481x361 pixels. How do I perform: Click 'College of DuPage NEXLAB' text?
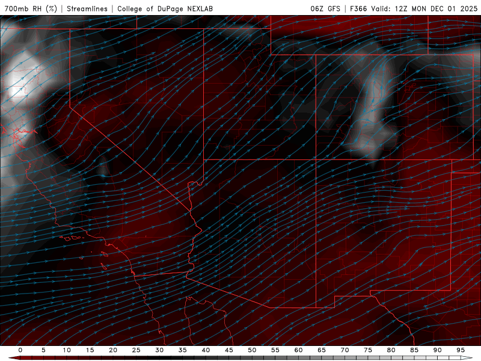pyautogui.click(x=165, y=8)
